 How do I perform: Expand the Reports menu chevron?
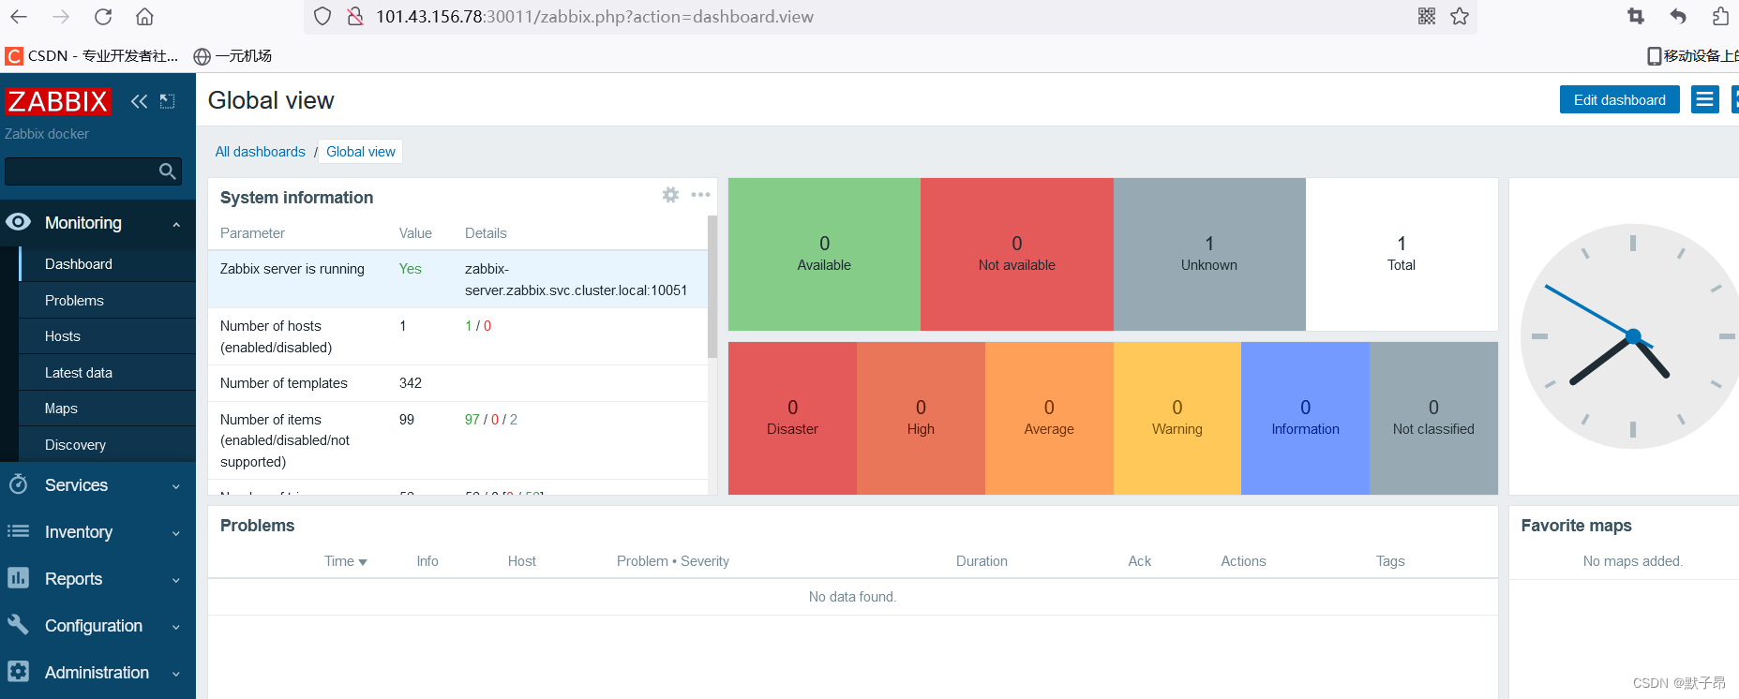click(176, 580)
